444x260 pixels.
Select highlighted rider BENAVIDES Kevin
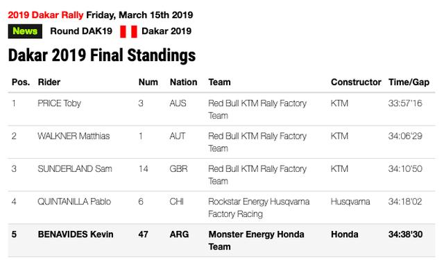coord(76,234)
